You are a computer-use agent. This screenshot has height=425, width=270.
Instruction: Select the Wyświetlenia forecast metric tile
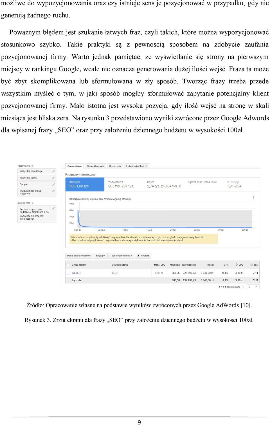[x=123, y=184]
